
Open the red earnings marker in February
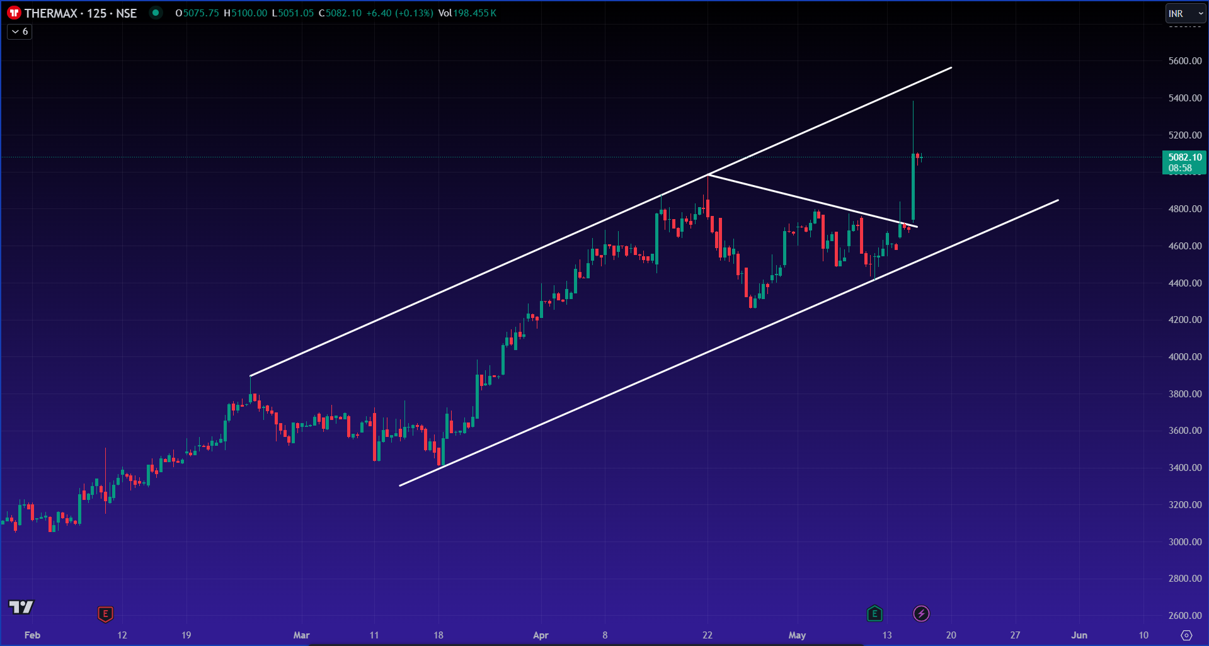pyautogui.click(x=105, y=614)
